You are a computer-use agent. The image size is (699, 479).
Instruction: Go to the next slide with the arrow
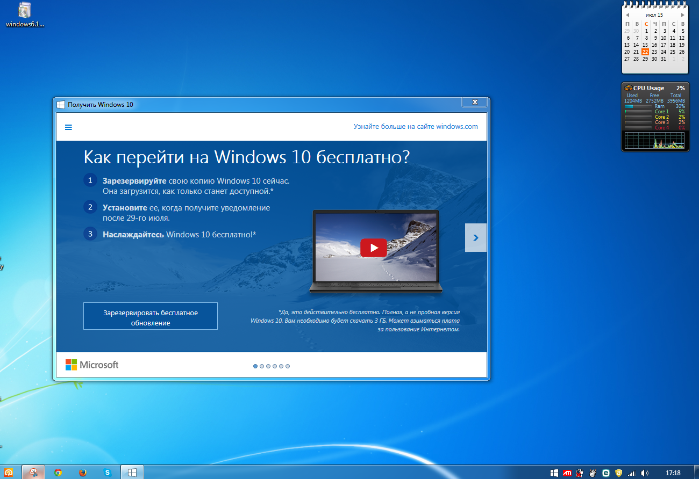pyautogui.click(x=476, y=237)
